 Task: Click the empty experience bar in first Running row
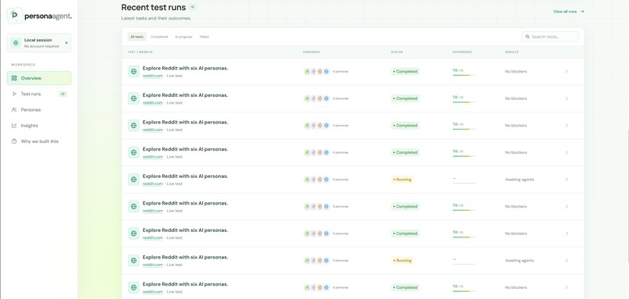[464, 183]
